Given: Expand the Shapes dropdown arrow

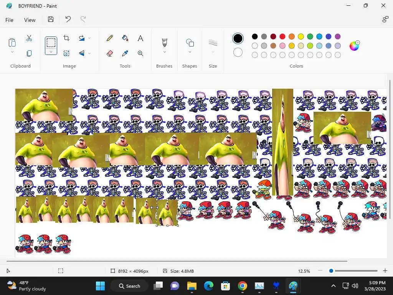Looking at the screenshot, I should pos(190,52).
